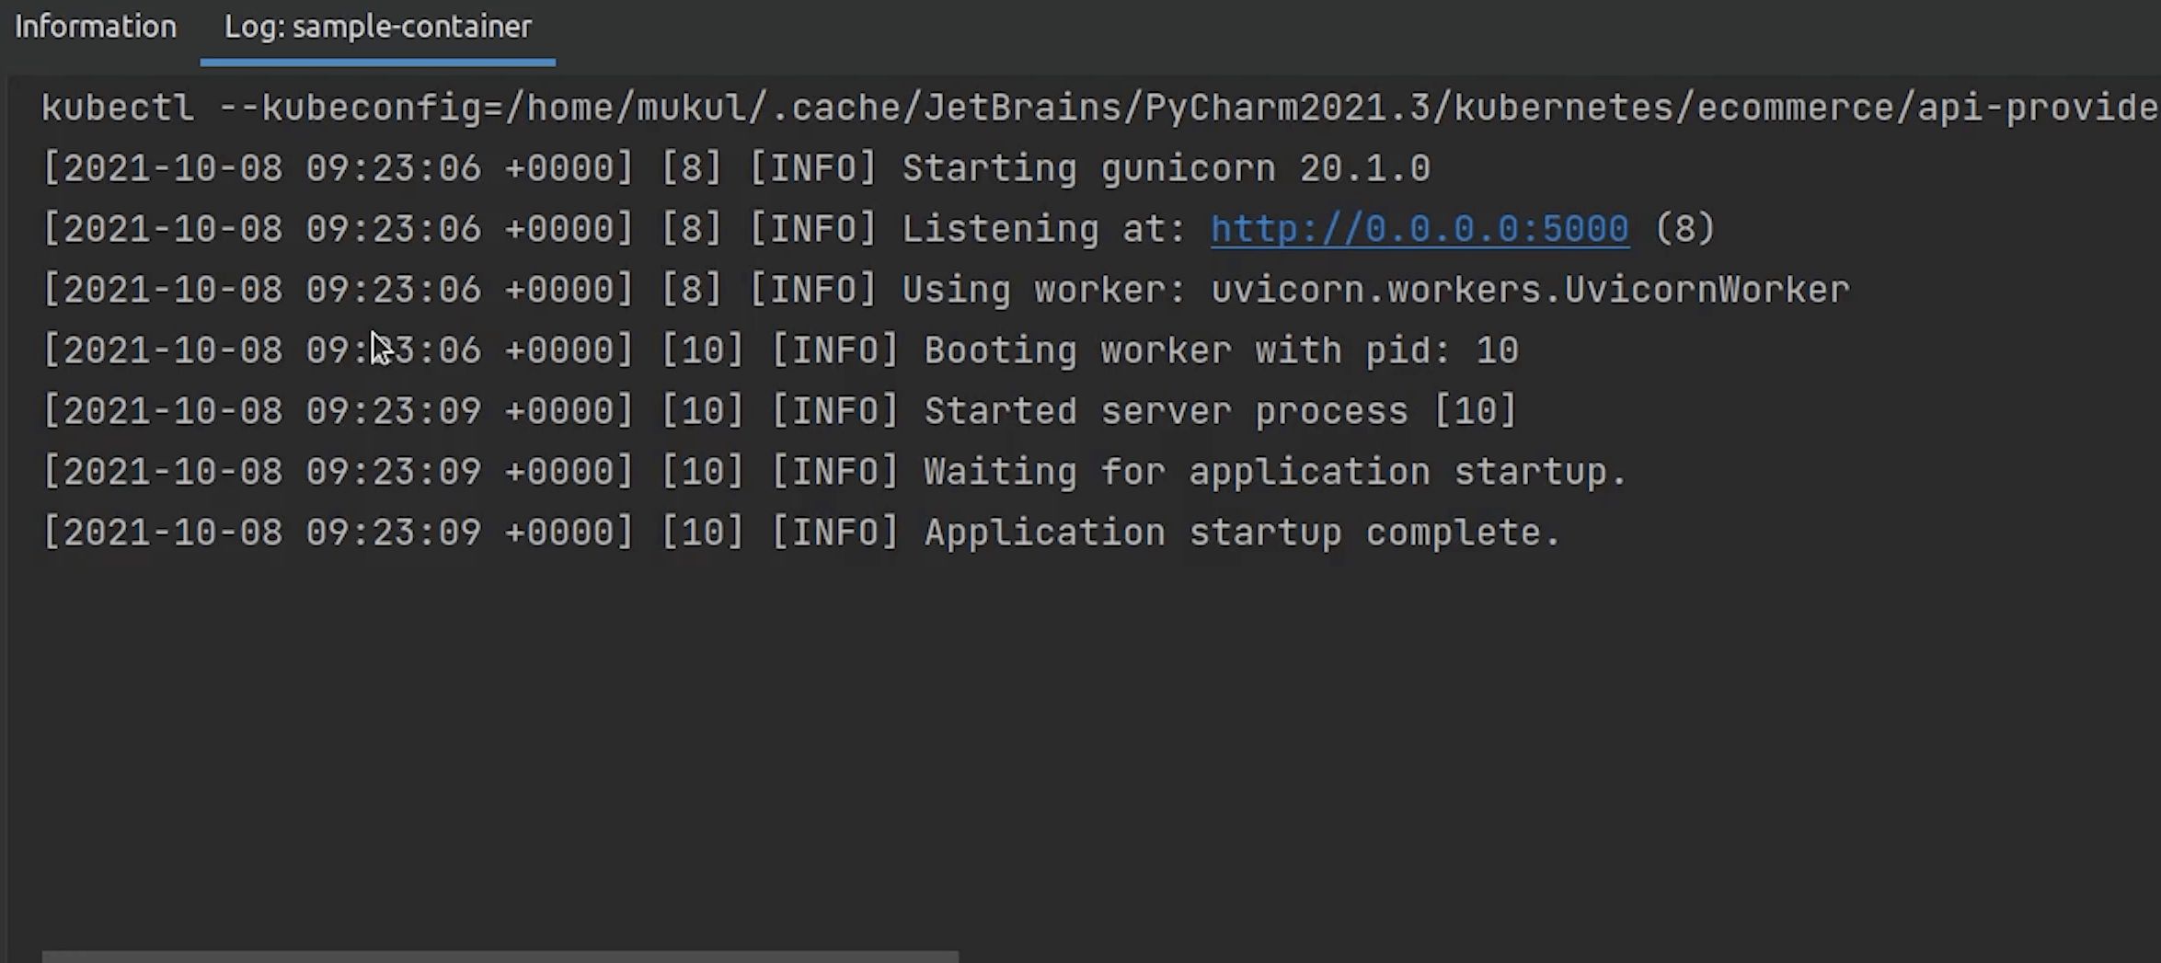Click the [8] pid on the Using worker line
Viewport: 2161px width, 963px height.
(x=692, y=290)
